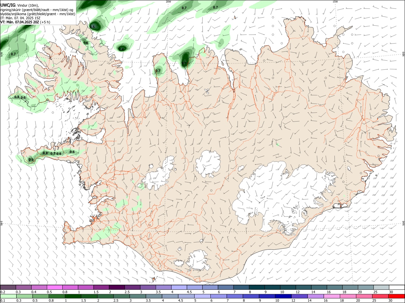Viewport: 405px width, 303px height.
Task: Select the white legend swatch labeled 30
Action: 396,287
